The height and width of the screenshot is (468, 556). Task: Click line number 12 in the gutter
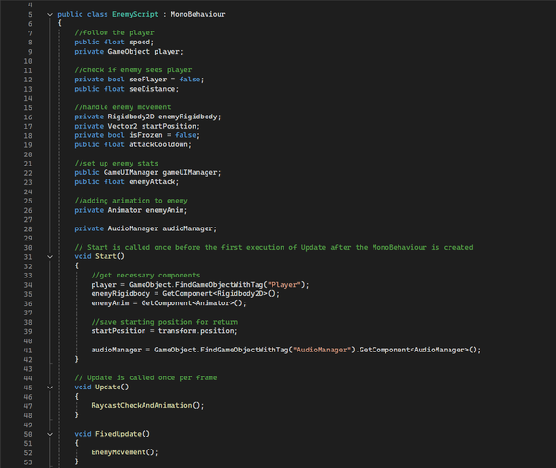coord(29,79)
